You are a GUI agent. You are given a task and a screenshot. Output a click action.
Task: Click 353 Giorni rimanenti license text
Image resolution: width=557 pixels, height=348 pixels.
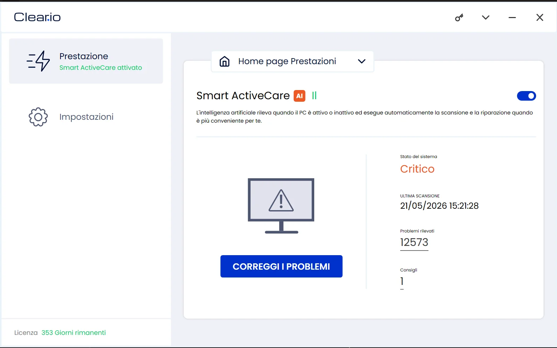pos(74,333)
